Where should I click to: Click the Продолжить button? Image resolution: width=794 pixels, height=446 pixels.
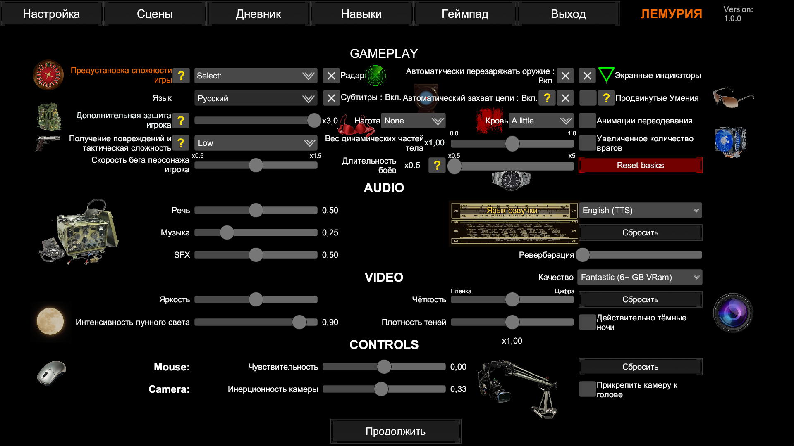[x=395, y=431]
